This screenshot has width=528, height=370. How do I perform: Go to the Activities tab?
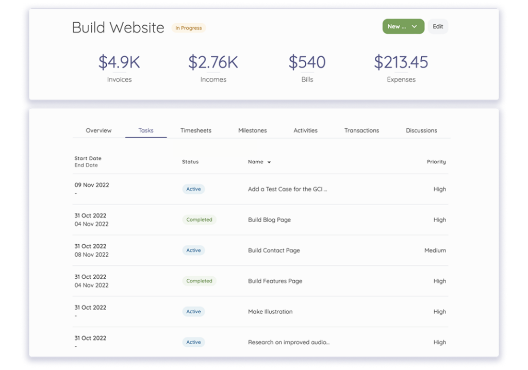click(305, 130)
